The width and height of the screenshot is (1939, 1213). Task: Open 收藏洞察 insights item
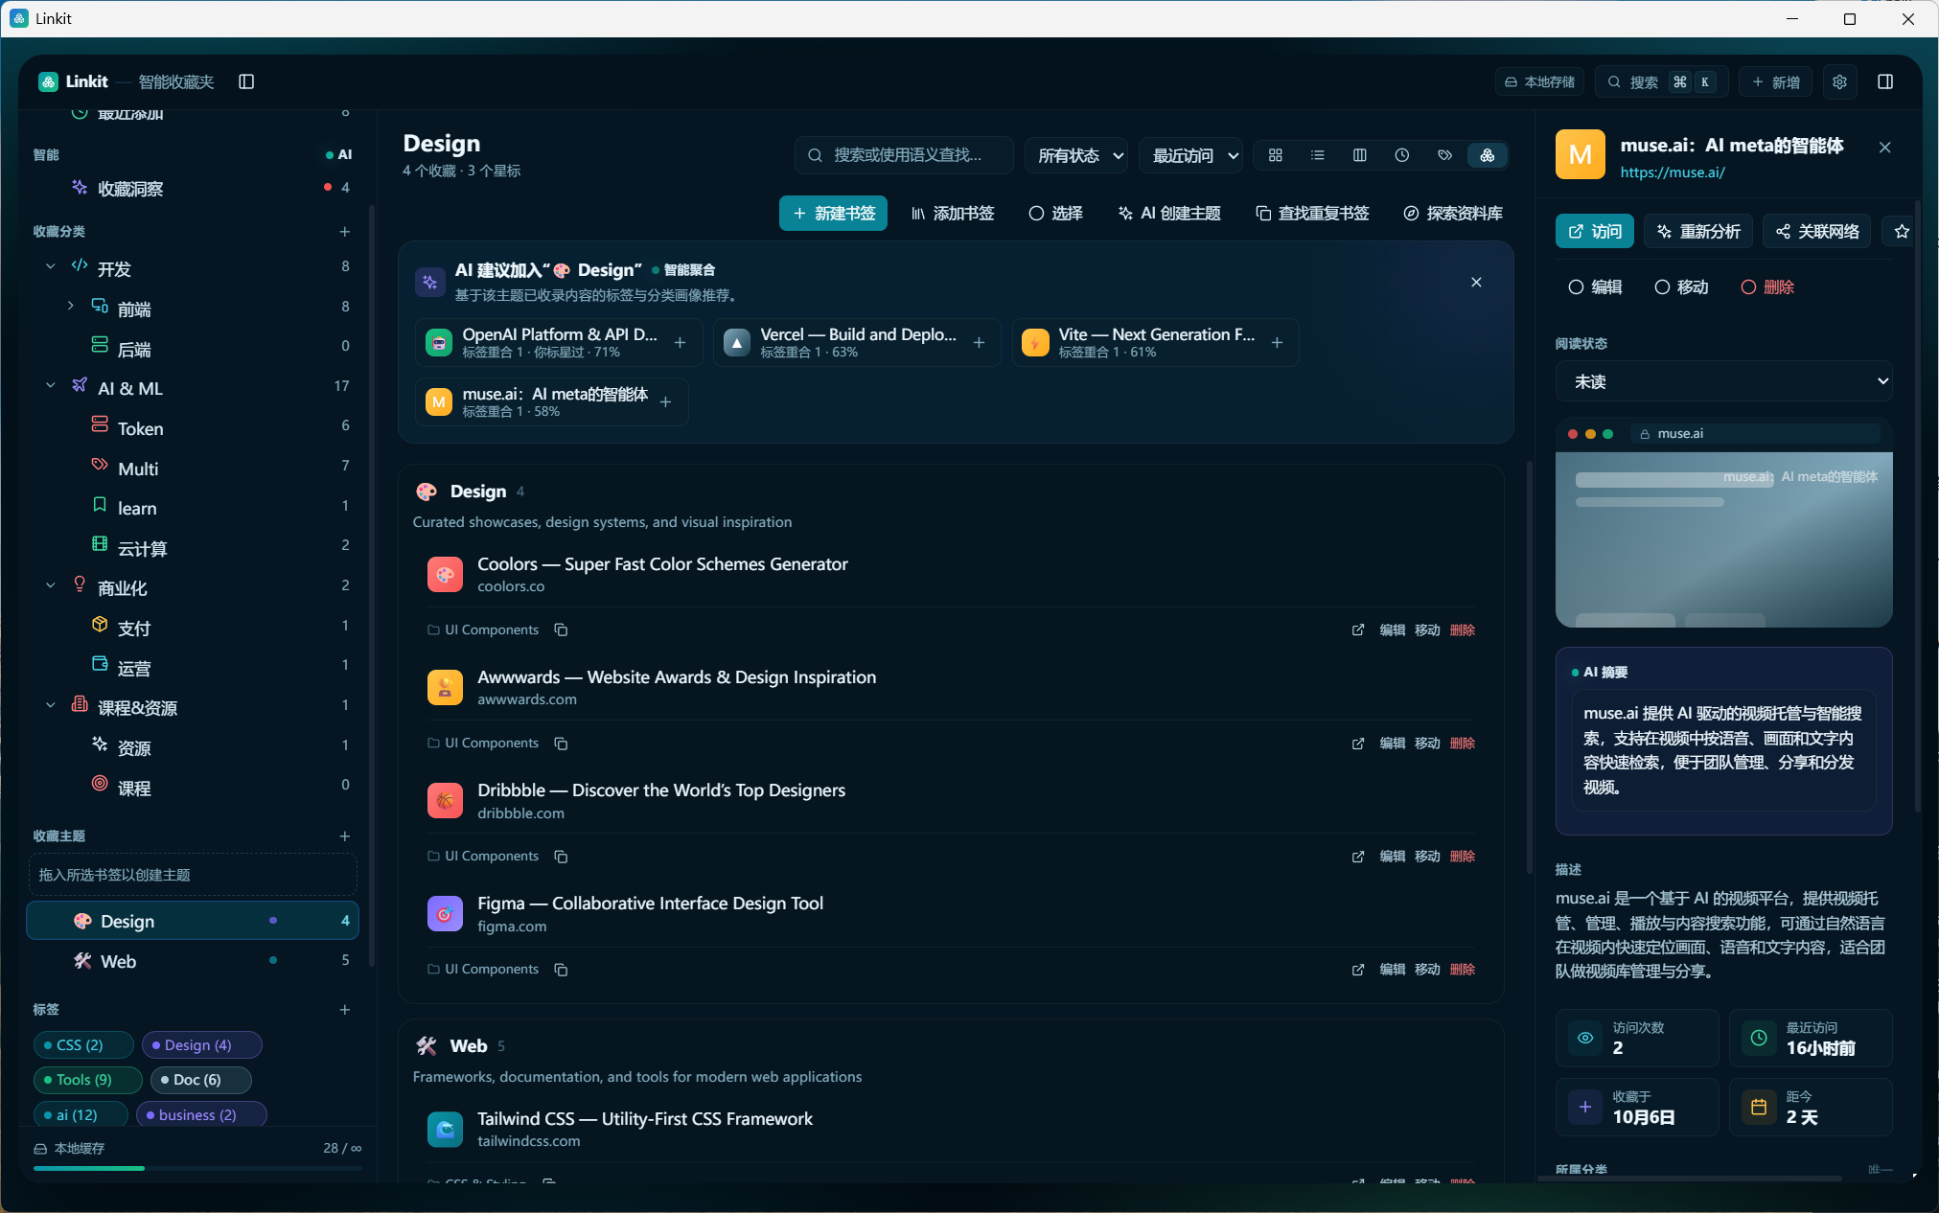click(x=193, y=188)
